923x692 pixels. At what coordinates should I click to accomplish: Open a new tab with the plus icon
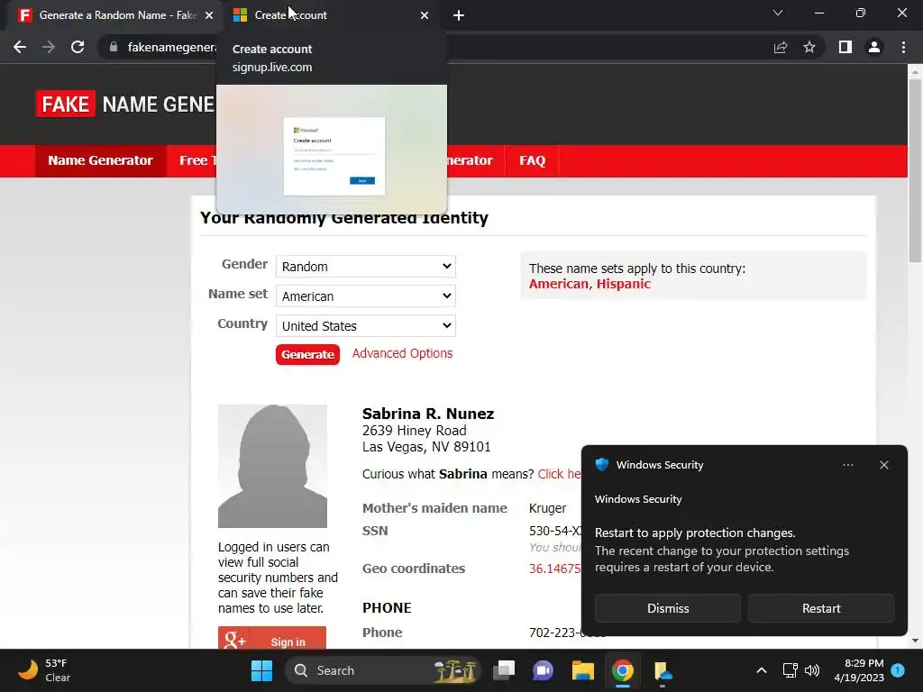coord(459,15)
